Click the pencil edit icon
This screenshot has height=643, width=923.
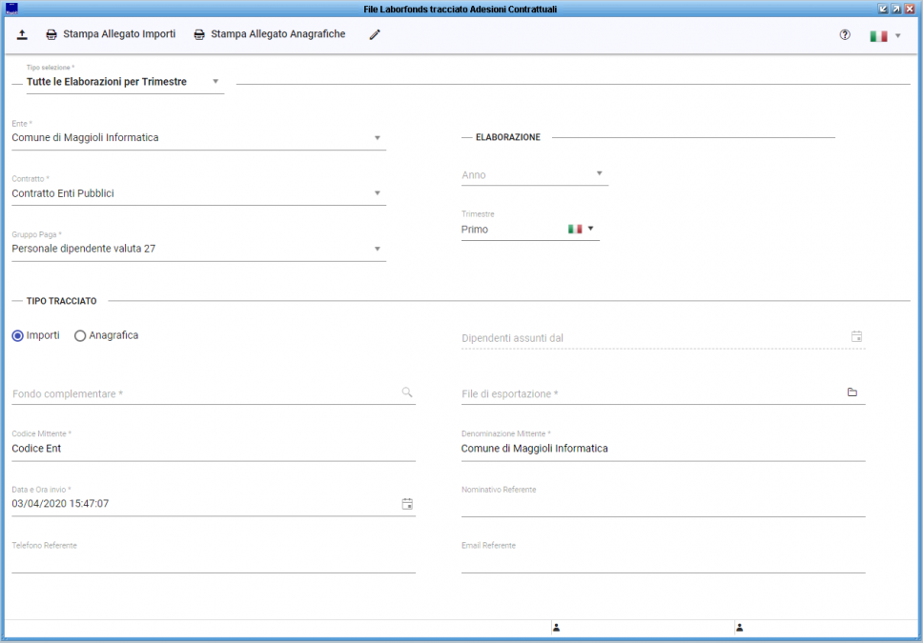point(375,35)
